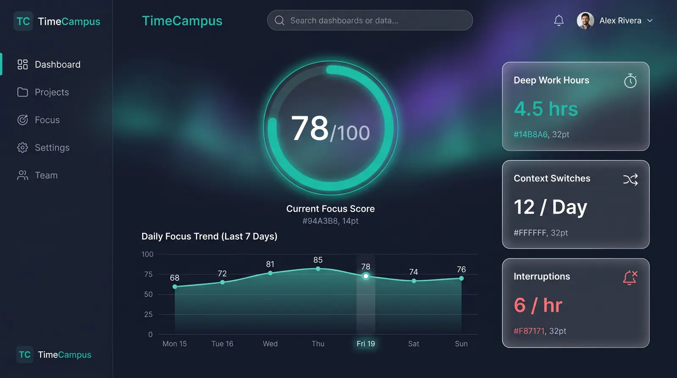Click TimeCampus text in sidebar footer
Screen dimensions: 677x378
[x=64, y=355]
